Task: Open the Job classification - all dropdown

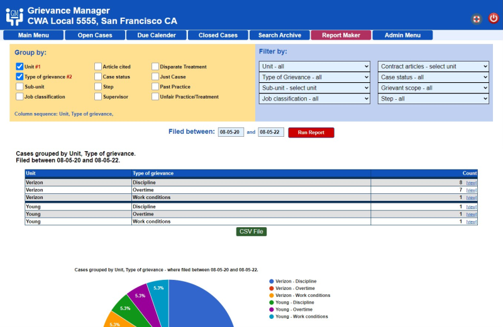Action: (x=315, y=99)
